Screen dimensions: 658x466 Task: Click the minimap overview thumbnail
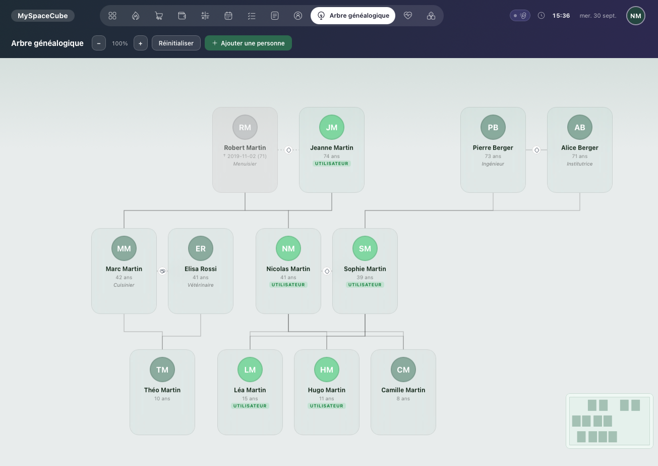[x=610, y=421]
